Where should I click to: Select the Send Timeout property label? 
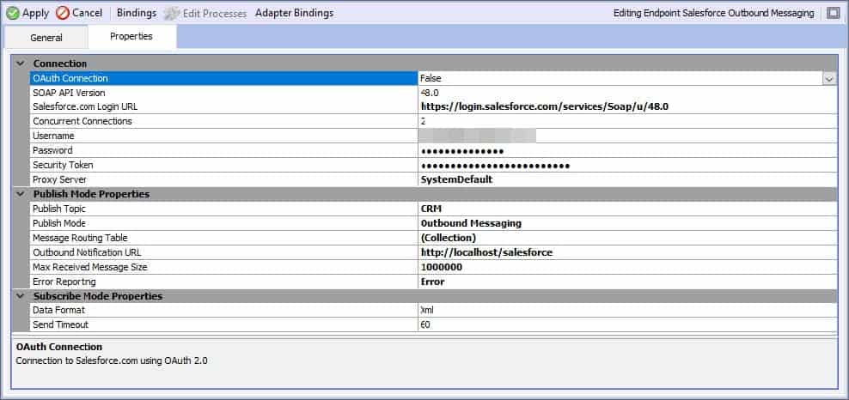tap(60, 324)
